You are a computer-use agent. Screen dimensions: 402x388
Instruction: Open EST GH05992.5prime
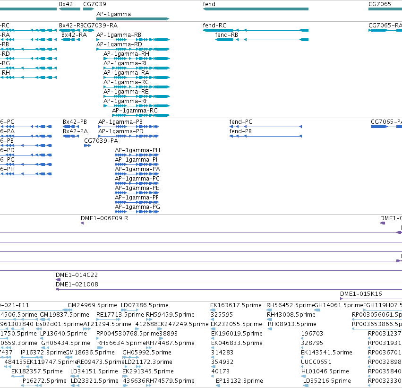147,353
